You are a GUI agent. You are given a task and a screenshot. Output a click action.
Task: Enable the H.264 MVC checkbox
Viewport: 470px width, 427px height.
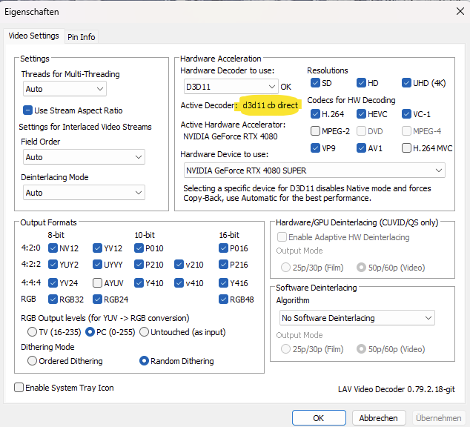coord(406,148)
